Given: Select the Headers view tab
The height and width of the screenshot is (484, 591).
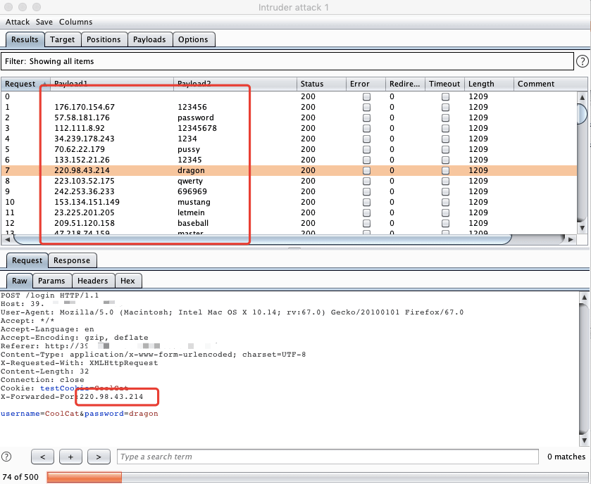Looking at the screenshot, I should pos(93,281).
